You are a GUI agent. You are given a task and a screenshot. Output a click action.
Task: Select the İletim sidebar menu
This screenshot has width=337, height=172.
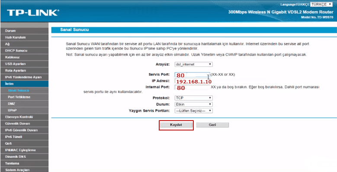tap(24, 84)
